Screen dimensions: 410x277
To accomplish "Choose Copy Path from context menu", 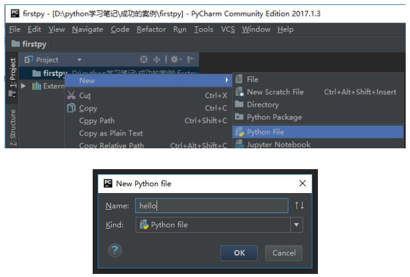I will coord(149,120).
